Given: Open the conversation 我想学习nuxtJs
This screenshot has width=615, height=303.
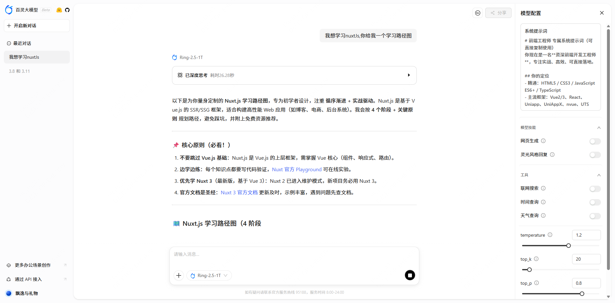Looking at the screenshot, I should (37, 57).
